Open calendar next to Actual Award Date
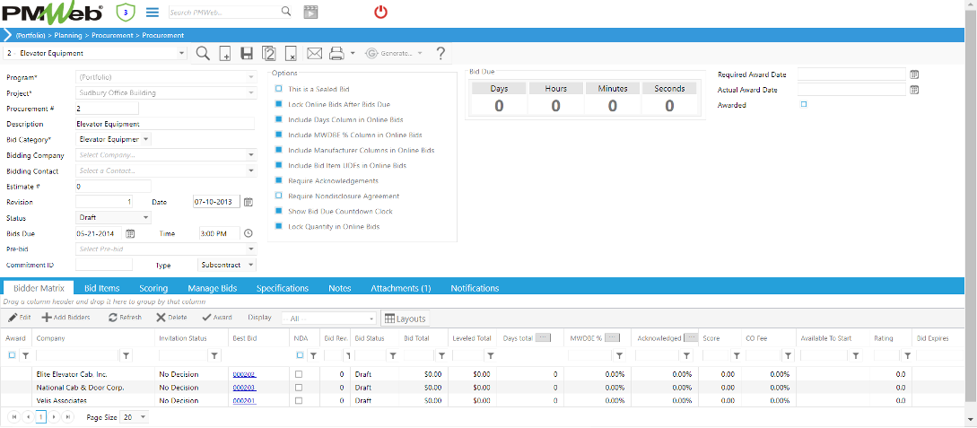 [x=914, y=90]
